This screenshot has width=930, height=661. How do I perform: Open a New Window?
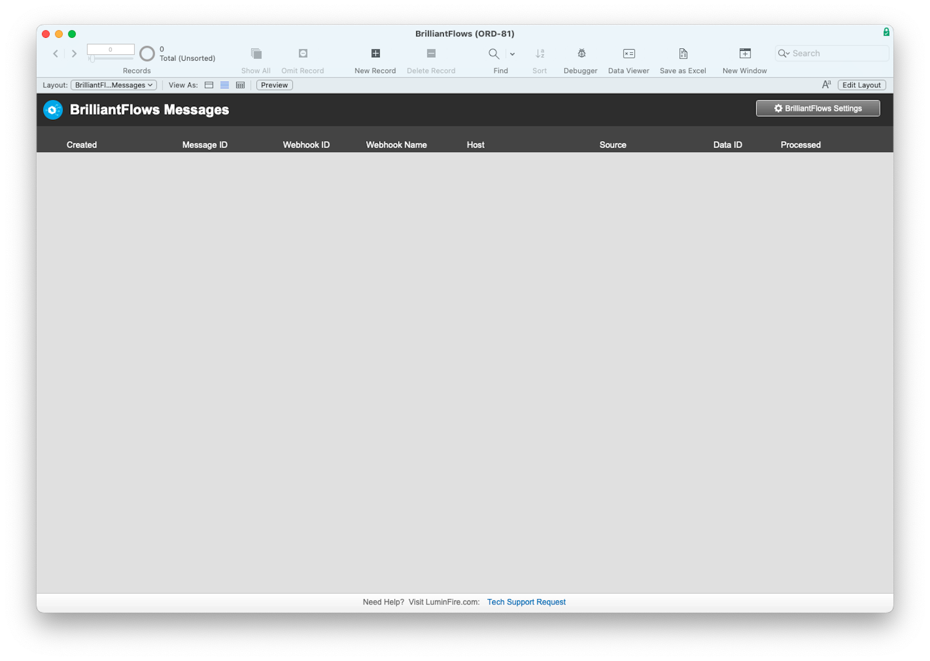coord(745,54)
